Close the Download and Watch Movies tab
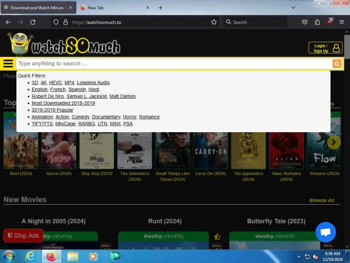350x263 pixels. coord(71,8)
